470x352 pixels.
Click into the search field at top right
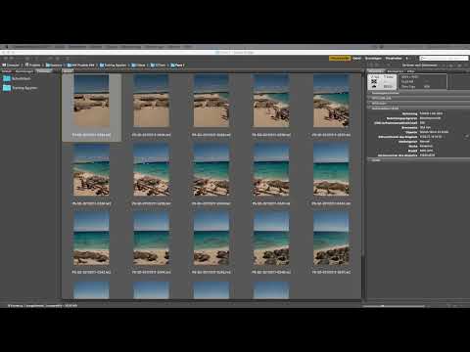(444, 59)
